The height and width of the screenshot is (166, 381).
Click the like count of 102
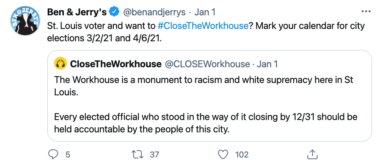(242, 155)
